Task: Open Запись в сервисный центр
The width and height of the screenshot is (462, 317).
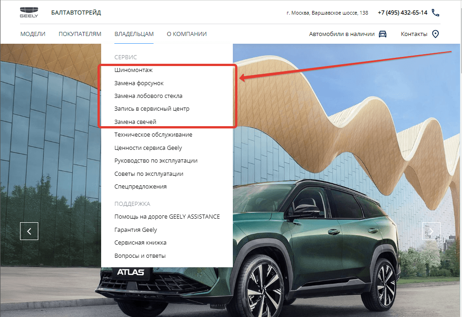Action: click(152, 109)
